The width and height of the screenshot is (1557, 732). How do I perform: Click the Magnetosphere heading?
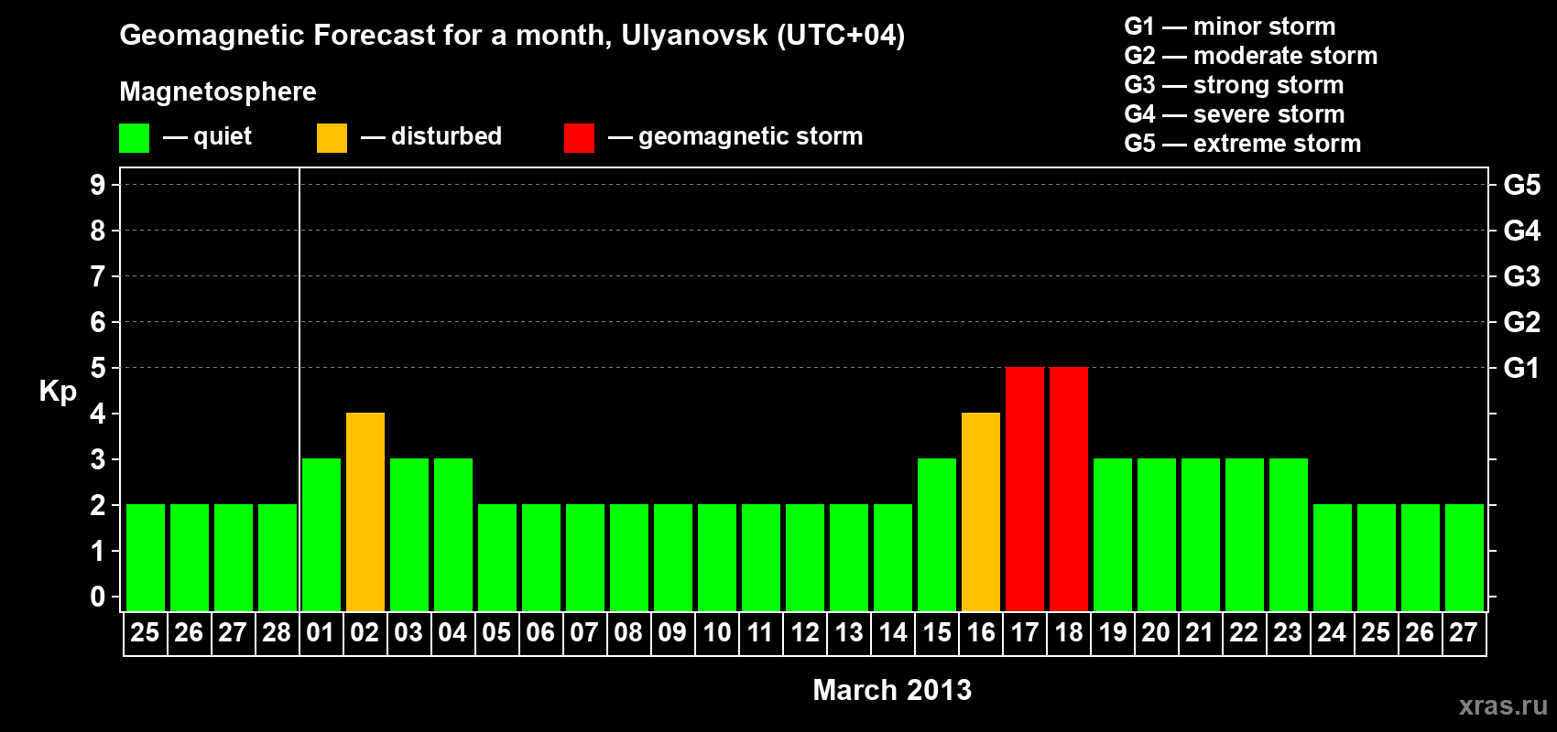tap(218, 92)
